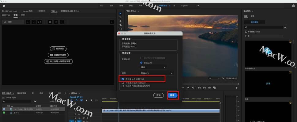297x122 pixels.
Task: Select the Slip tool
Action: [x=120, y=29]
